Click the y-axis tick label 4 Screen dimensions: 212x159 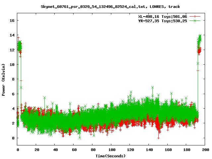pyautogui.click(x=13, y=109)
